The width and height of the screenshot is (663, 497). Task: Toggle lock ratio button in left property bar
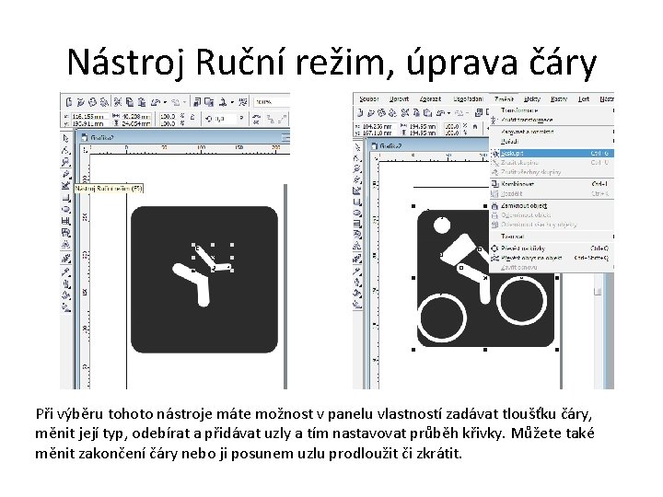(192, 118)
